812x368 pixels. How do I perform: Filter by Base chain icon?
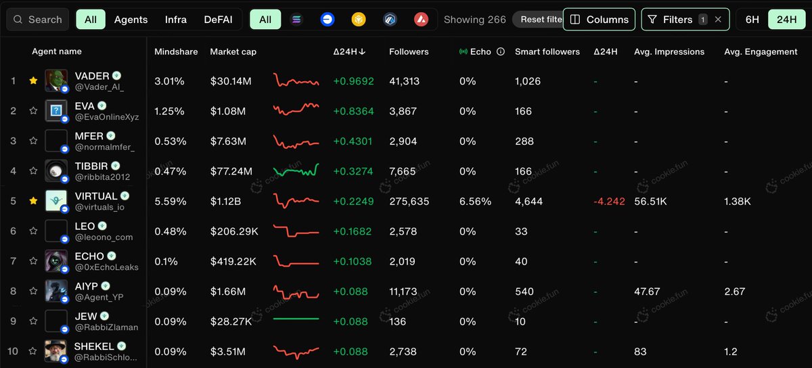tap(328, 20)
